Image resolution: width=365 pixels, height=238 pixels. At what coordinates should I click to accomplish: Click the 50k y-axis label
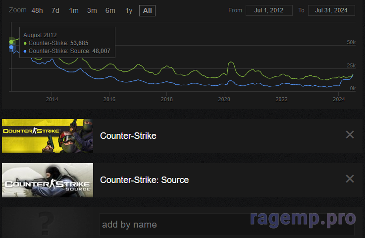point(351,43)
